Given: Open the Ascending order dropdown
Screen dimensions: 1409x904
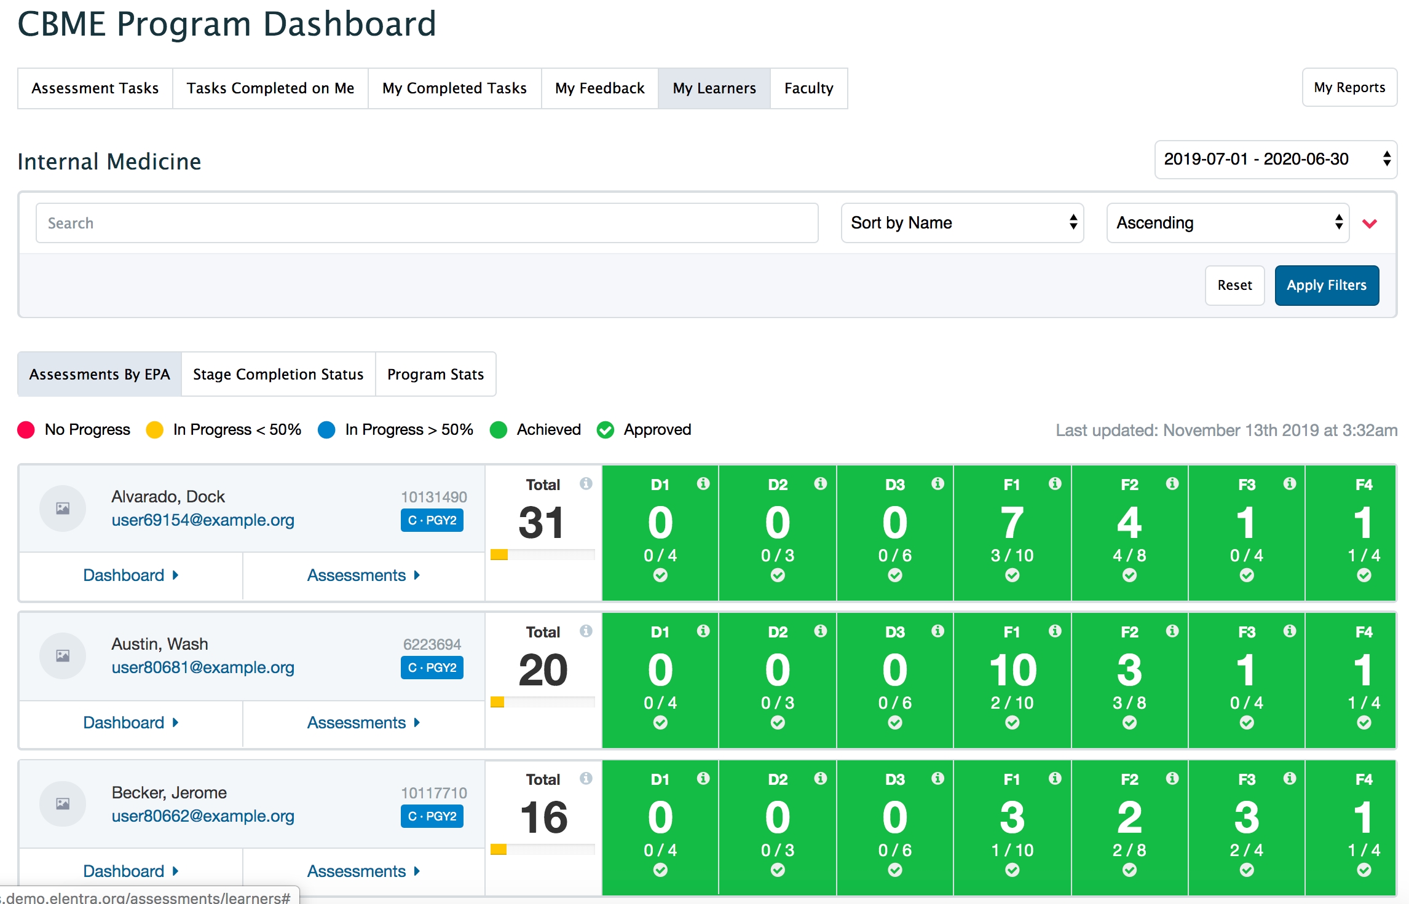Looking at the screenshot, I should click(x=1228, y=223).
